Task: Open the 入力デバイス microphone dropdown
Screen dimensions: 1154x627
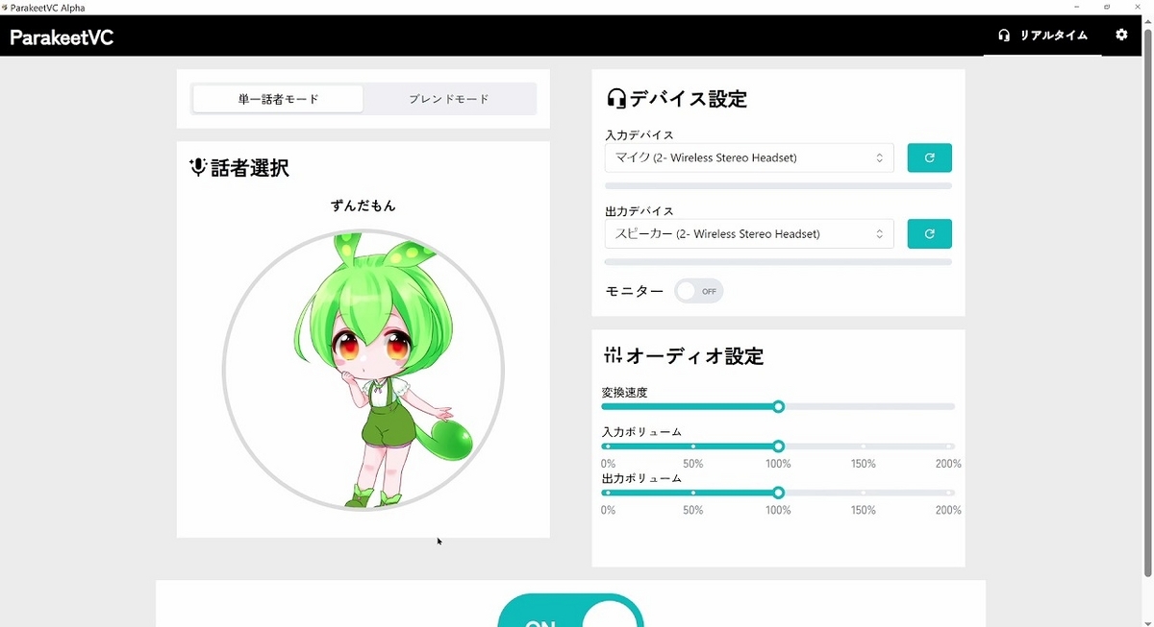Action: 749,157
